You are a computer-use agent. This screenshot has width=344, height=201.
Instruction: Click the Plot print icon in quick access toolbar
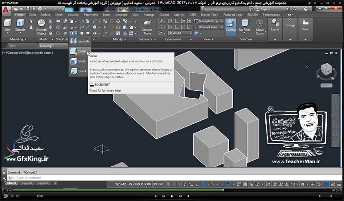coord(40,9)
